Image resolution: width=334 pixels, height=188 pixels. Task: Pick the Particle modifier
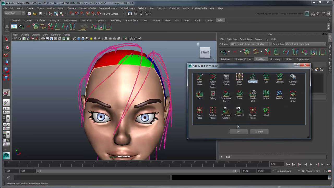[279, 95]
